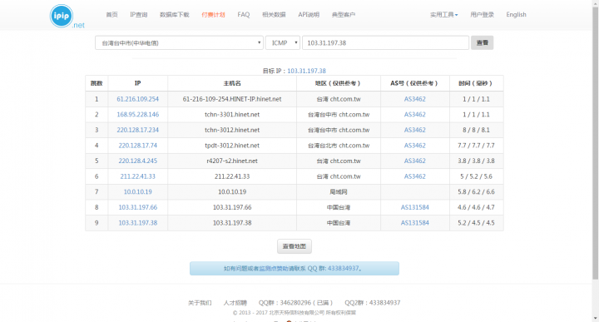Open the 人才招聘 footer link
Image resolution: width=599 pixels, height=322 pixels.
pyautogui.click(x=235, y=303)
